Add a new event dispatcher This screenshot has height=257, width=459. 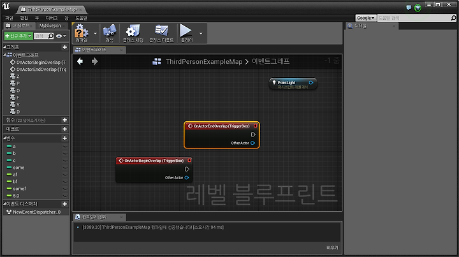[x=64, y=203]
